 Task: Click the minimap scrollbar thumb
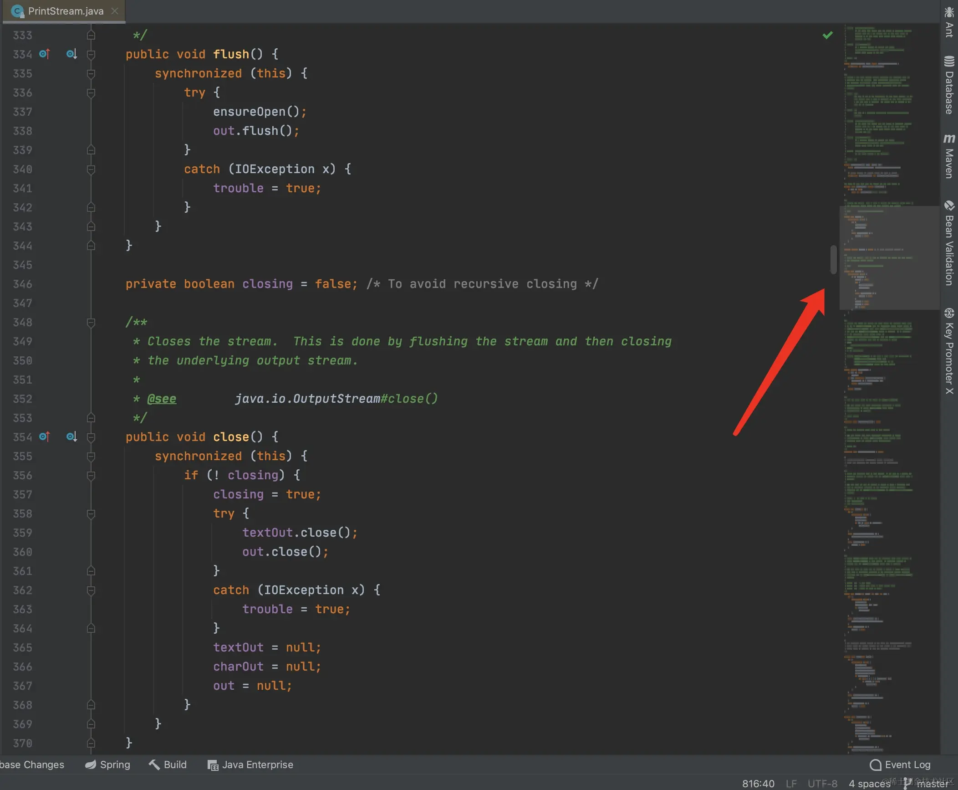(x=833, y=260)
